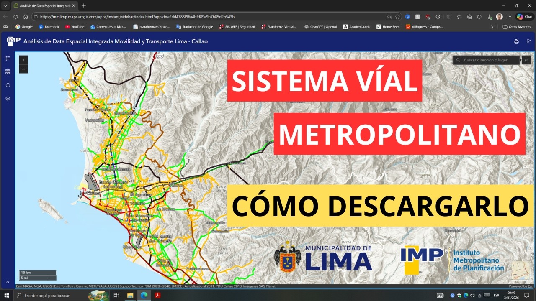Open the layers list sidebar icon
The height and width of the screenshot is (301, 536).
coord(8,99)
